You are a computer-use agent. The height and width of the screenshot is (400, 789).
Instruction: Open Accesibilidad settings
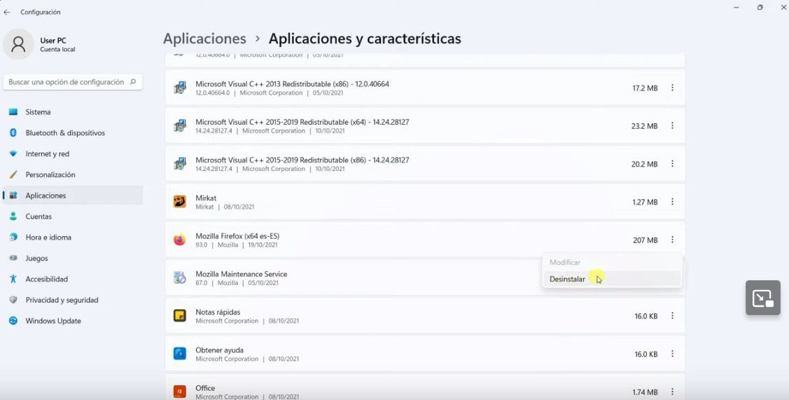pos(73,279)
